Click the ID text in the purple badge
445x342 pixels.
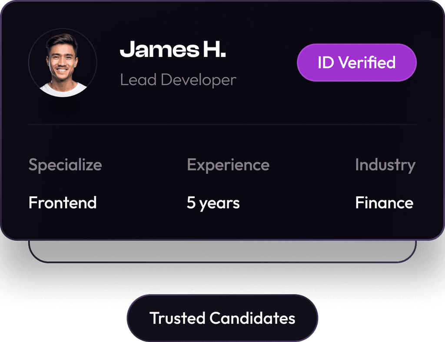326,63
